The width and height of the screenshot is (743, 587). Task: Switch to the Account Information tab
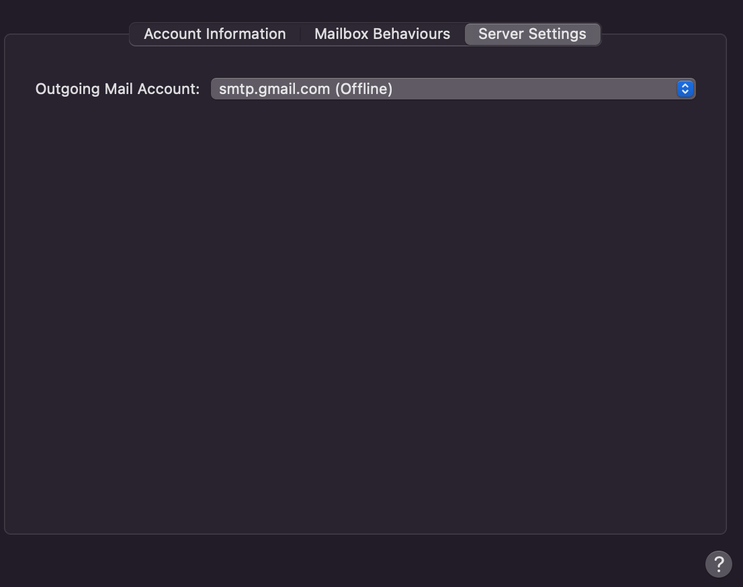(x=214, y=34)
